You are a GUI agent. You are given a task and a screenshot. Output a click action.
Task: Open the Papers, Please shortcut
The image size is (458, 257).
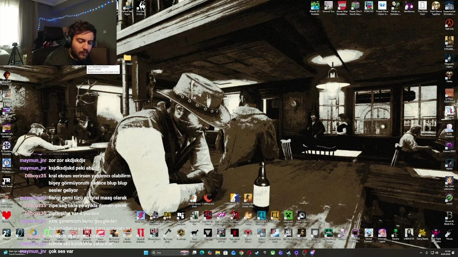[248, 236]
